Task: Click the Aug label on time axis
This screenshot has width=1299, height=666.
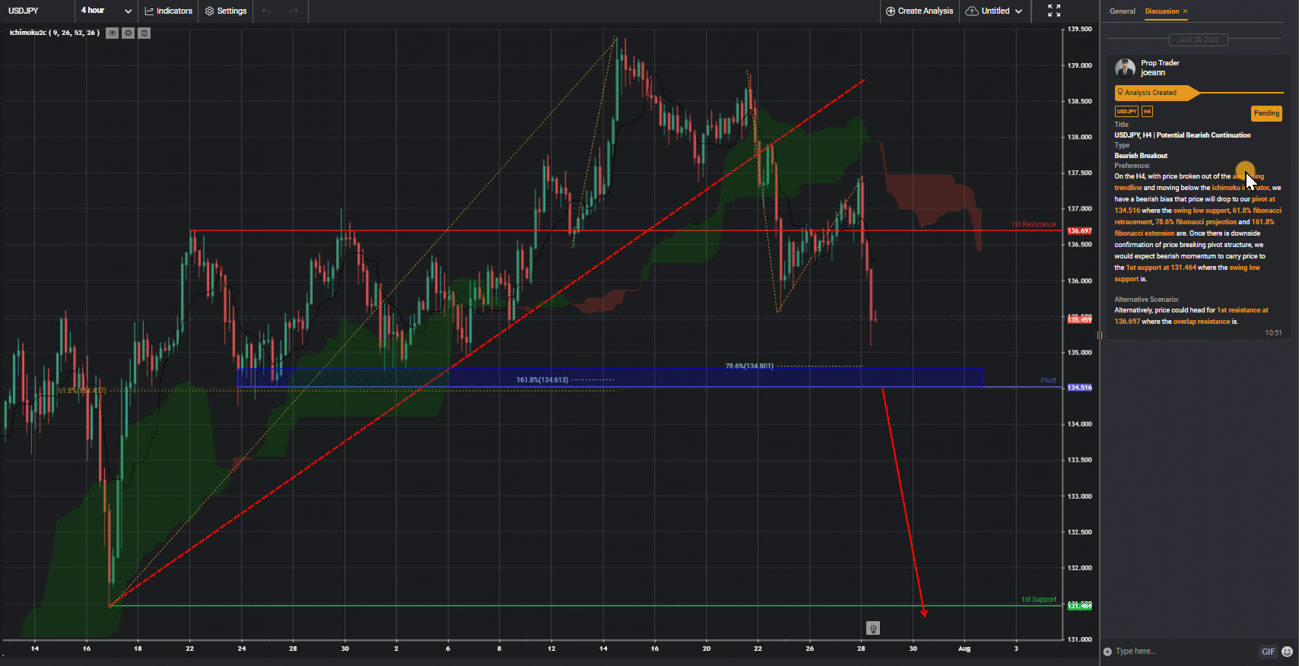Action: point(964,649)
